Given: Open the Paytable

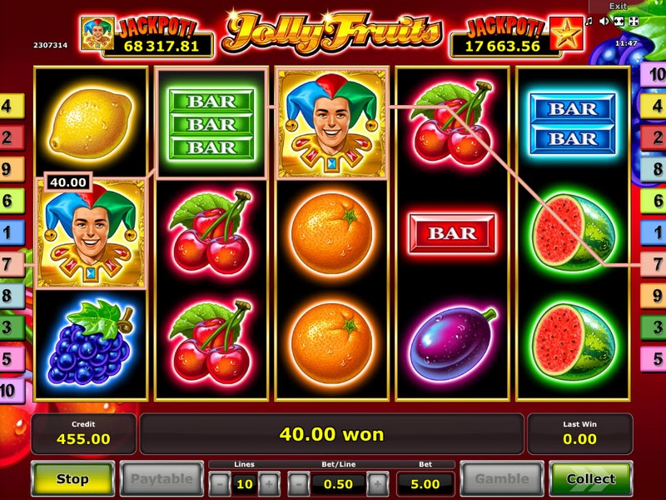Looking at the screenshot, I should click(162, 478).
